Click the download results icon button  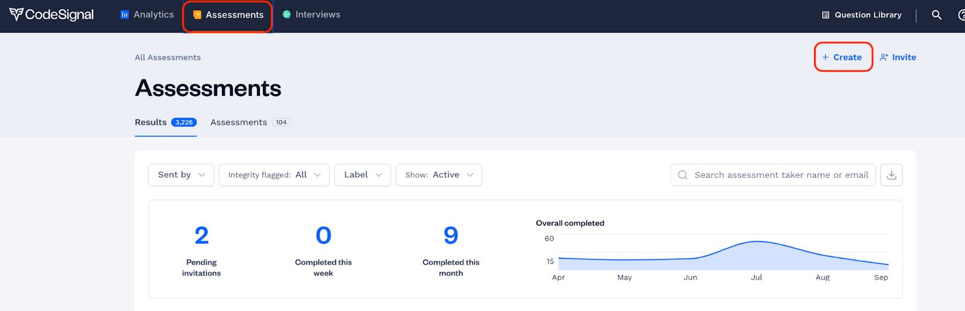point(891,175)
